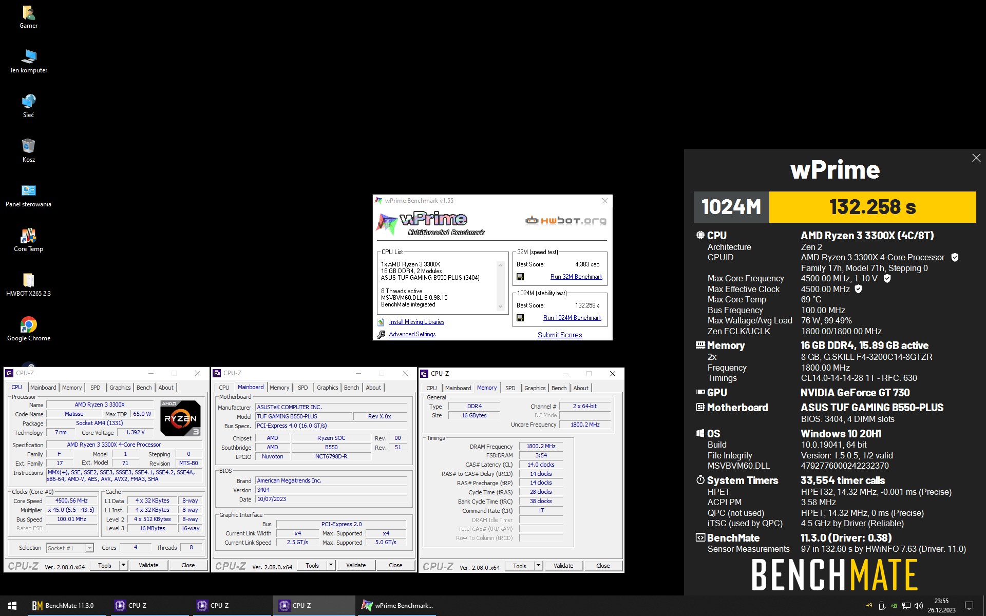This screenshot has height=616, width=986.
Task: Expand Tools dropdown arrow in CPU-Z Memory window
Action: pos(538,566)
